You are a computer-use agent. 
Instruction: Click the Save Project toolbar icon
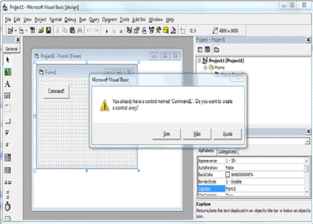tap(48, 30)
